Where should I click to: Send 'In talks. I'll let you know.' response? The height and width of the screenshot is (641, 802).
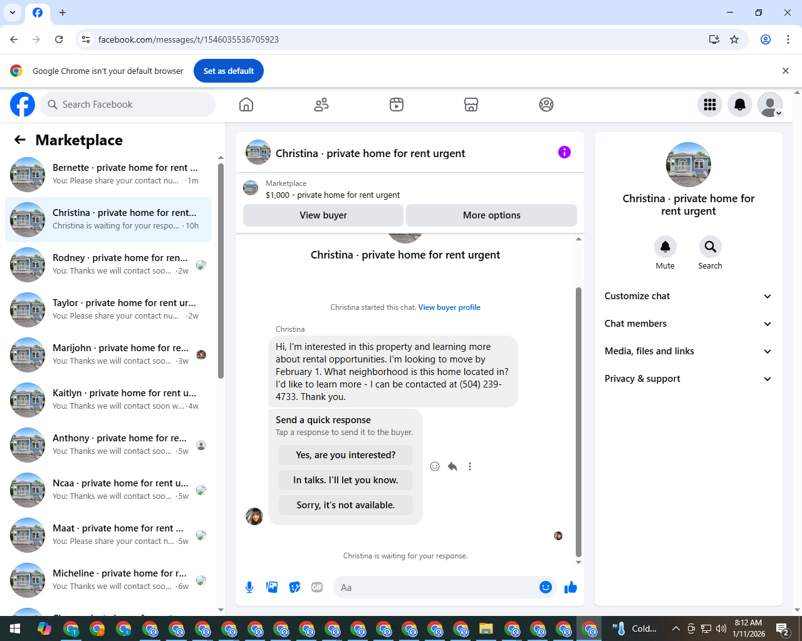346,480
